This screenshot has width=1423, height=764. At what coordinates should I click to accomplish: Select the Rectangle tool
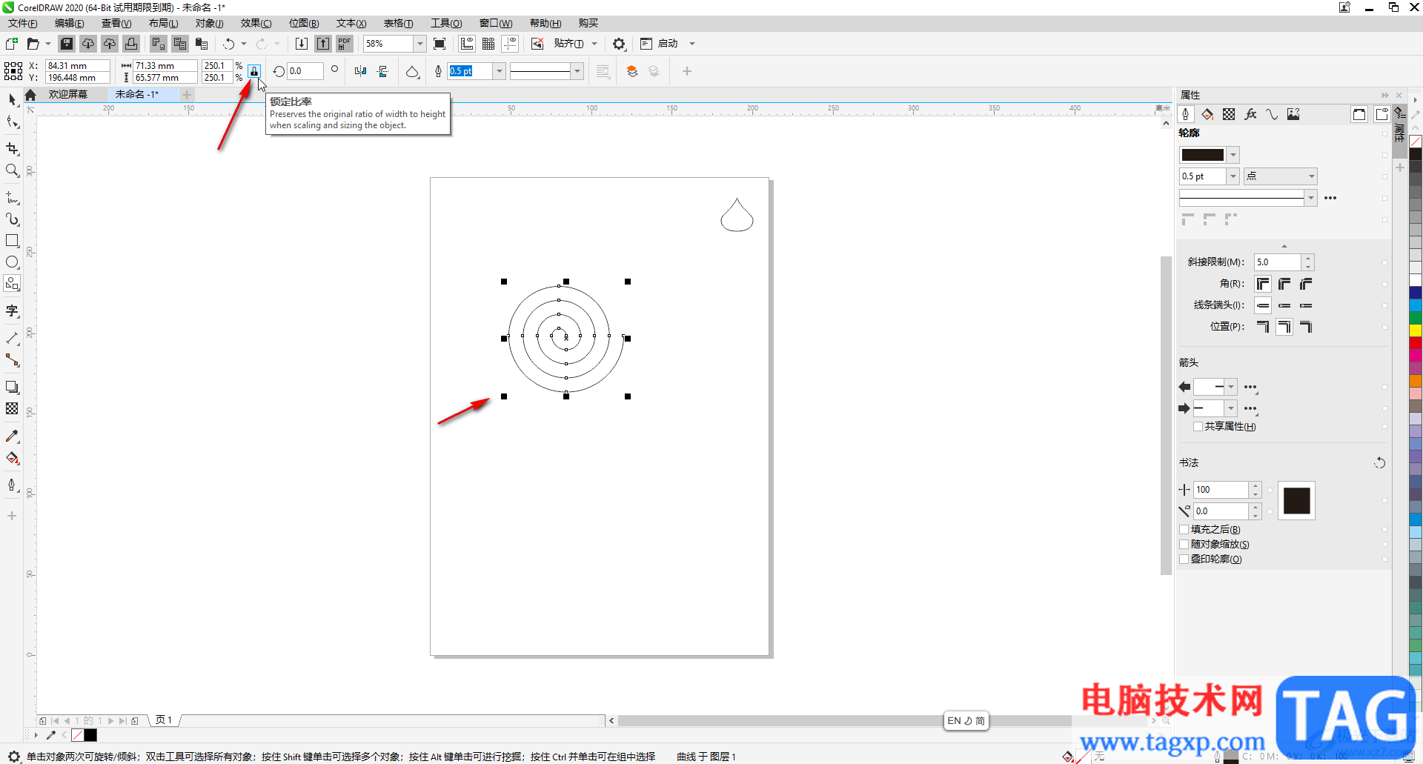click(x=12, y=241)
